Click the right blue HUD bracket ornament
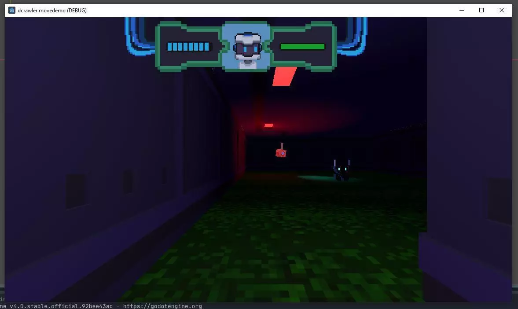 (x=353, y=37)
